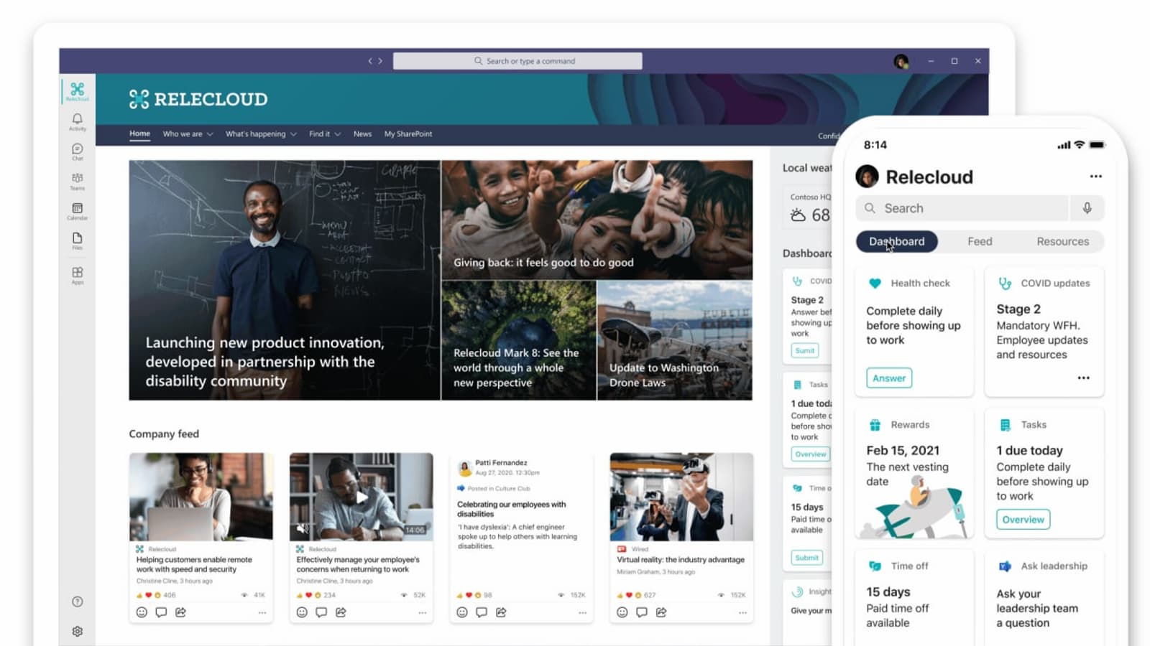Viewport: 1150px width, 646px height.
Task: Open more options on COVID updates card
Action: (x=1083, y=378)
